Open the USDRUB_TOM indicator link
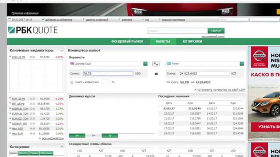 click(x=20, y=109)
